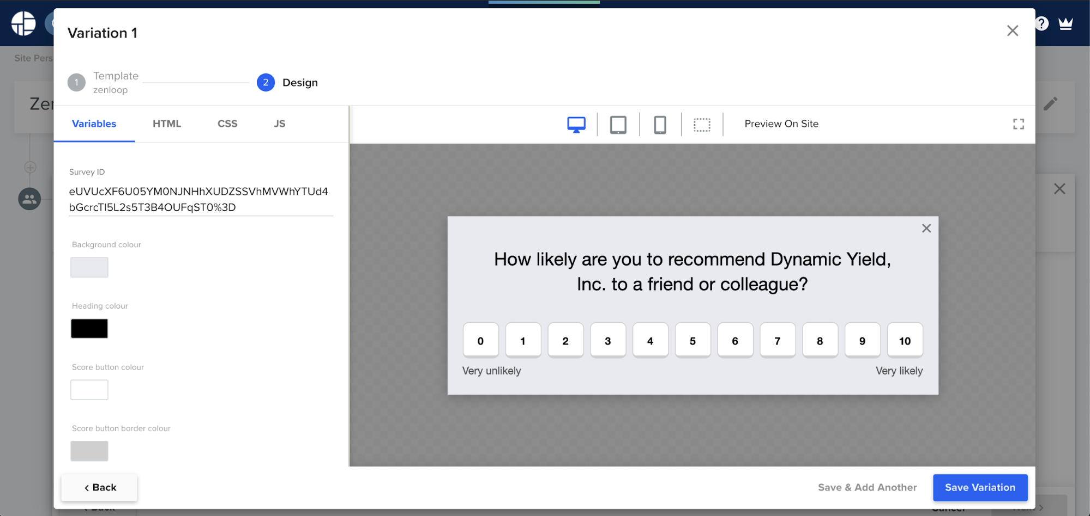Select score 9 in survey
This screenshot has width=1090, height=516.
(862, 340)
